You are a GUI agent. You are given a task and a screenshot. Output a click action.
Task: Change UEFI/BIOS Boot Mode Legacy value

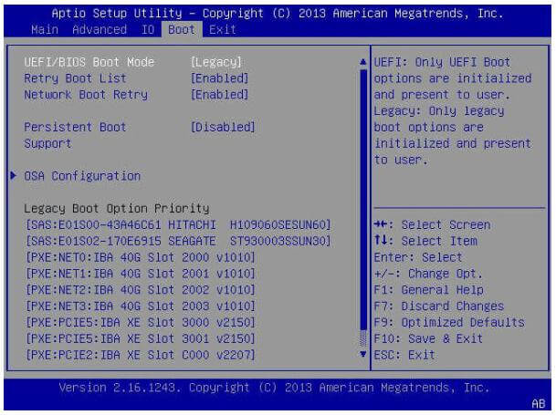tap(215, 62)
